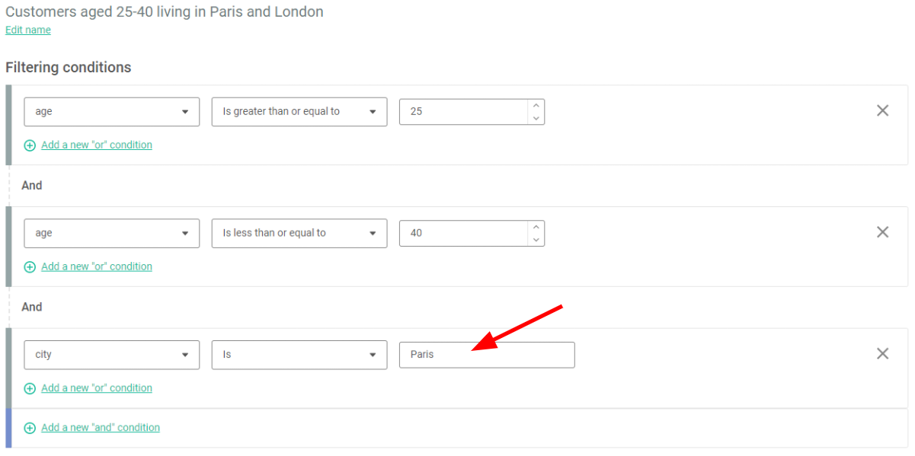
Task: Decrease the value 25 with down stepper arrow
Action: pos(536,117)
